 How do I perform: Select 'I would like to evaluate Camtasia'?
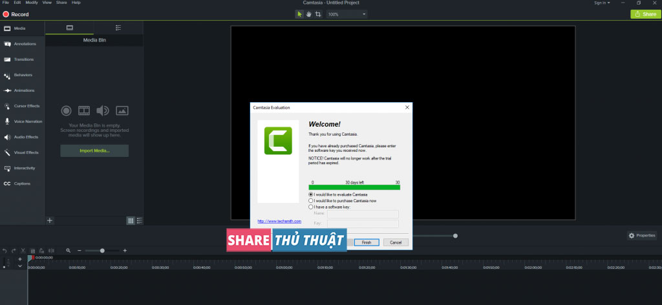(x=337, y=195)
